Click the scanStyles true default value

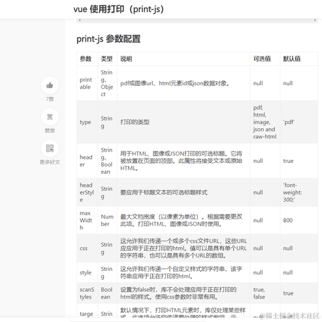[x=299, y=293]
